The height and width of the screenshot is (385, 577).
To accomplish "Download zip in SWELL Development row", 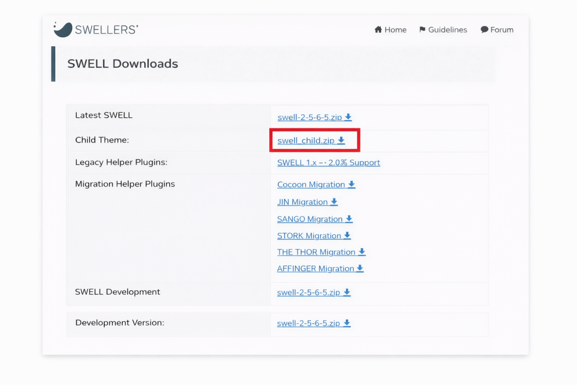I will 309,293.
